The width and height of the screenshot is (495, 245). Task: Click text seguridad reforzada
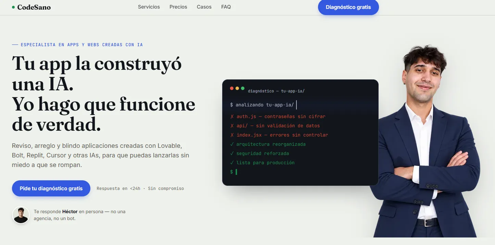pos(263,153)
